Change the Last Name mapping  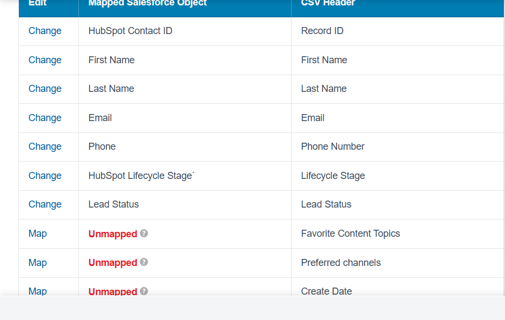pos(45,89)
